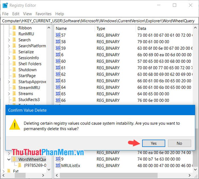Image resolution: width=199 pixels, height=179 pixels.
Task: Select the StuckRects3 key label
Action: point(29,100)
